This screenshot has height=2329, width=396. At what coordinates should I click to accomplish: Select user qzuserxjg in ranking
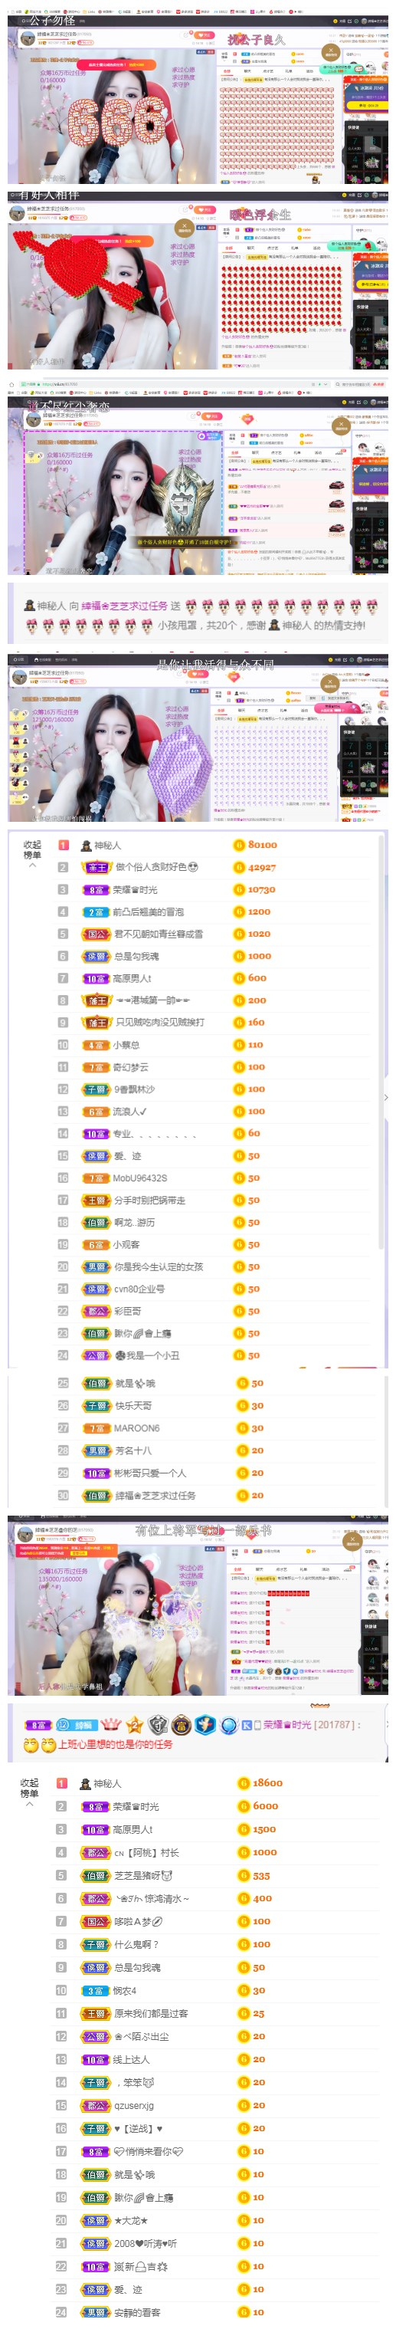pyautogui.click(x=134, y=2106)
